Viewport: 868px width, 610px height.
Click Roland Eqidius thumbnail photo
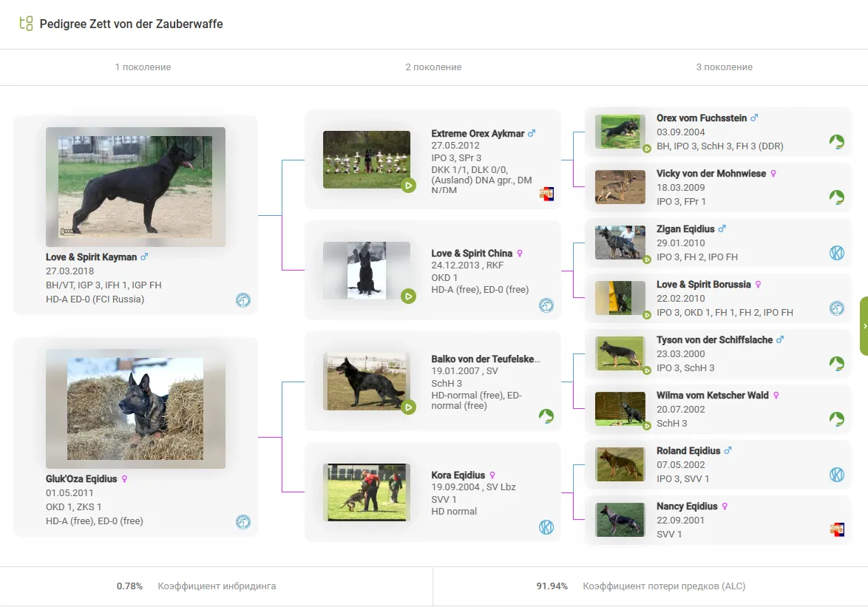pos(620,464)
